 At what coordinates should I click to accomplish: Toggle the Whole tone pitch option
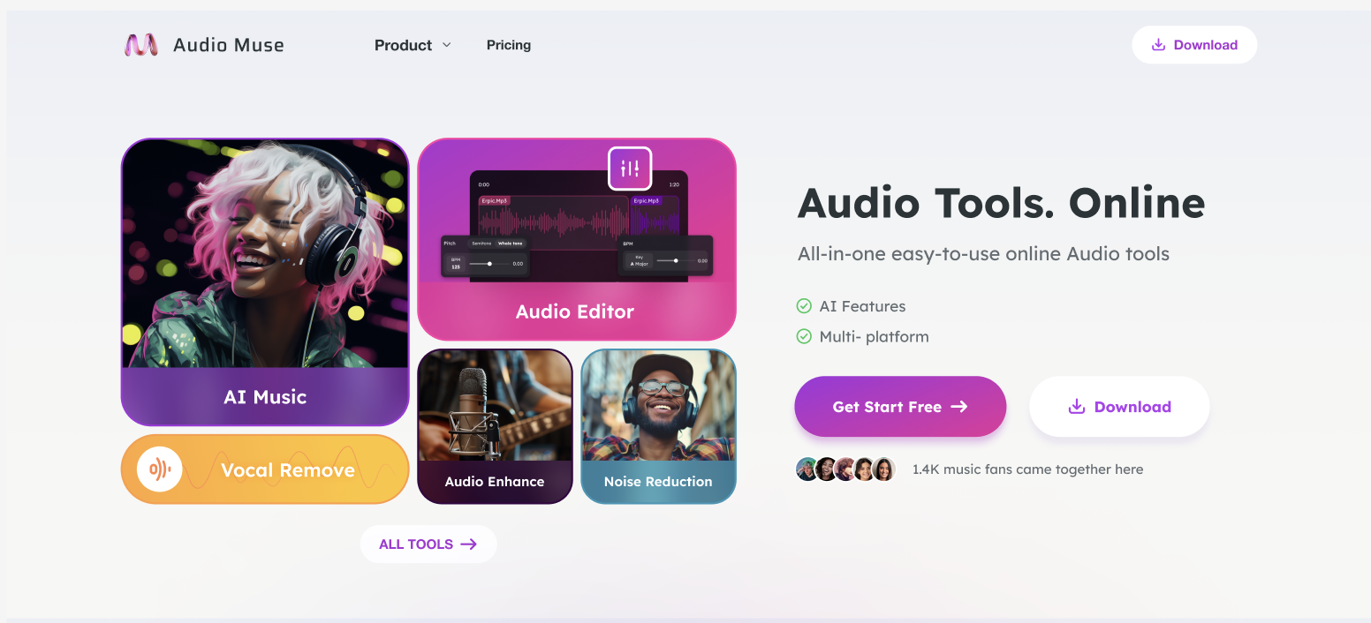point(511,243)
